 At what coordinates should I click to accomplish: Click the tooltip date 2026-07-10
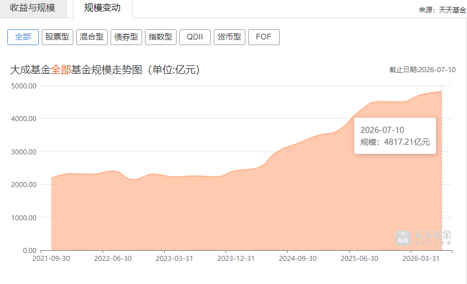382,130
